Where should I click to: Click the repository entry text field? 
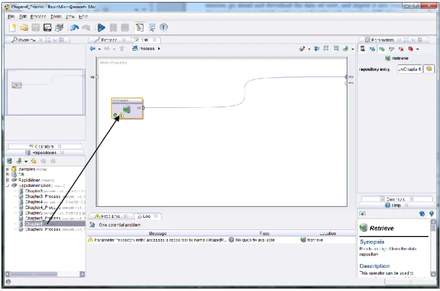(x=410, y=69)
